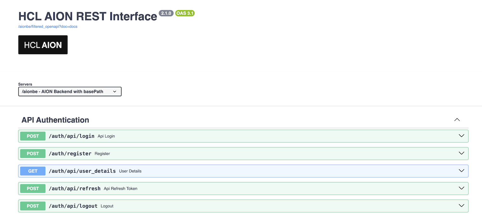Click the Api Login summary text
This screenshot has height=216, width=482.
click(106, 136)
